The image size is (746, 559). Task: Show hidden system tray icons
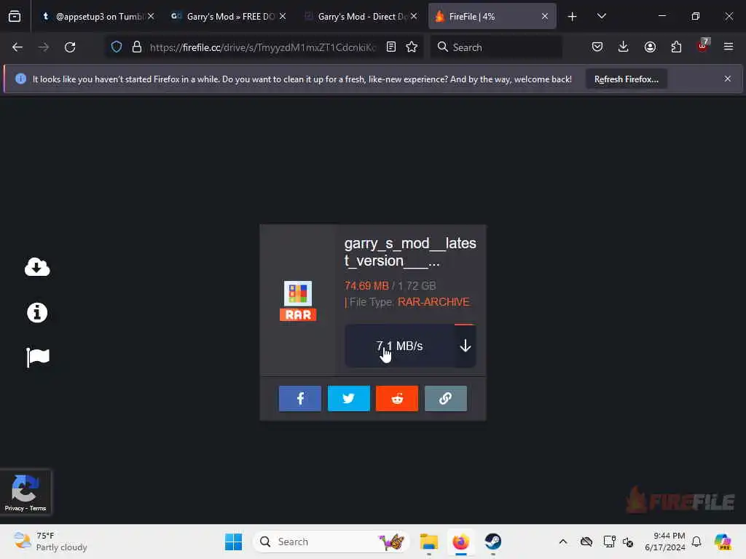coord(563,542)
